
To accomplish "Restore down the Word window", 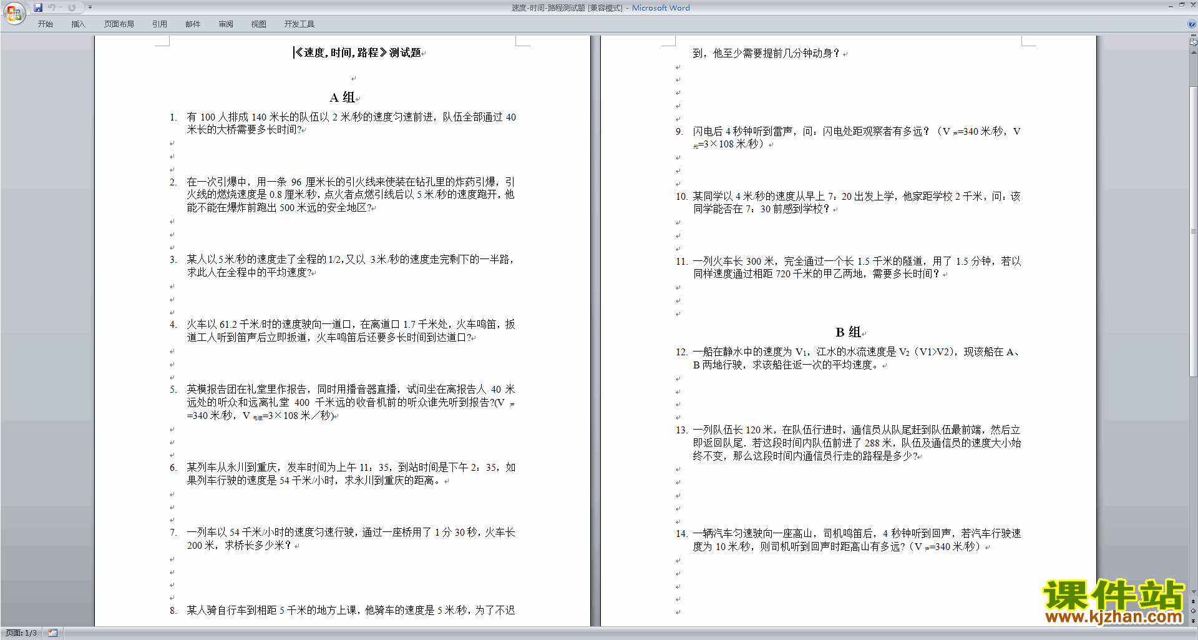I will point(1182,6).
